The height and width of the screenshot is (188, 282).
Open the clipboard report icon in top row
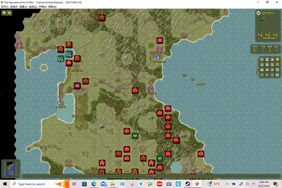coord(267,59)
